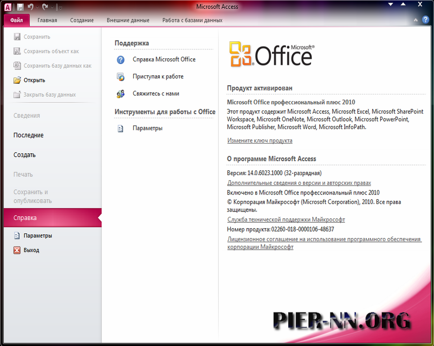Open Работа с базами данных tab

pos(193,20)
